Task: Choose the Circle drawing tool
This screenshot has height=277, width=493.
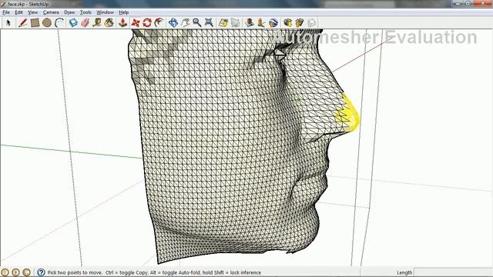Action: 47,22
